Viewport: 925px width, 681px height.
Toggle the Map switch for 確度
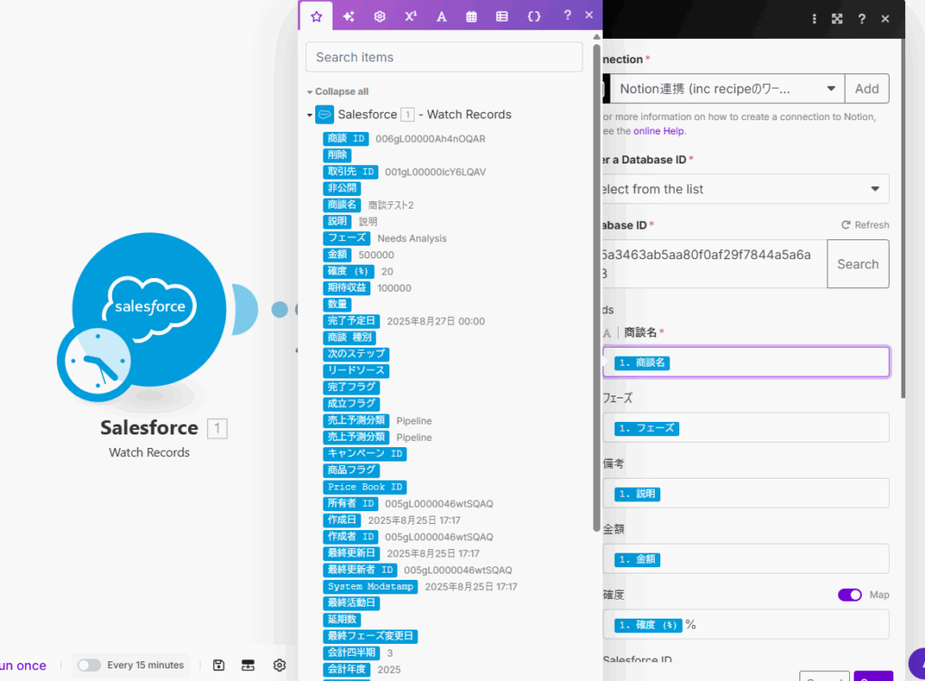(849, 595)
